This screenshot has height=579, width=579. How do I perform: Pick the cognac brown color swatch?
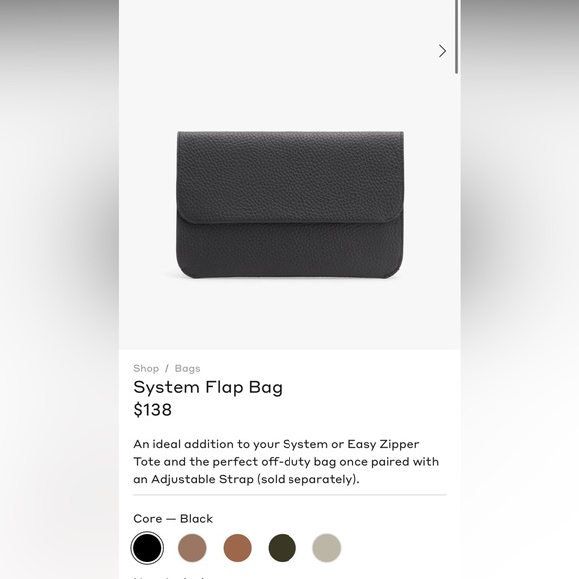(x=237, y=548)
